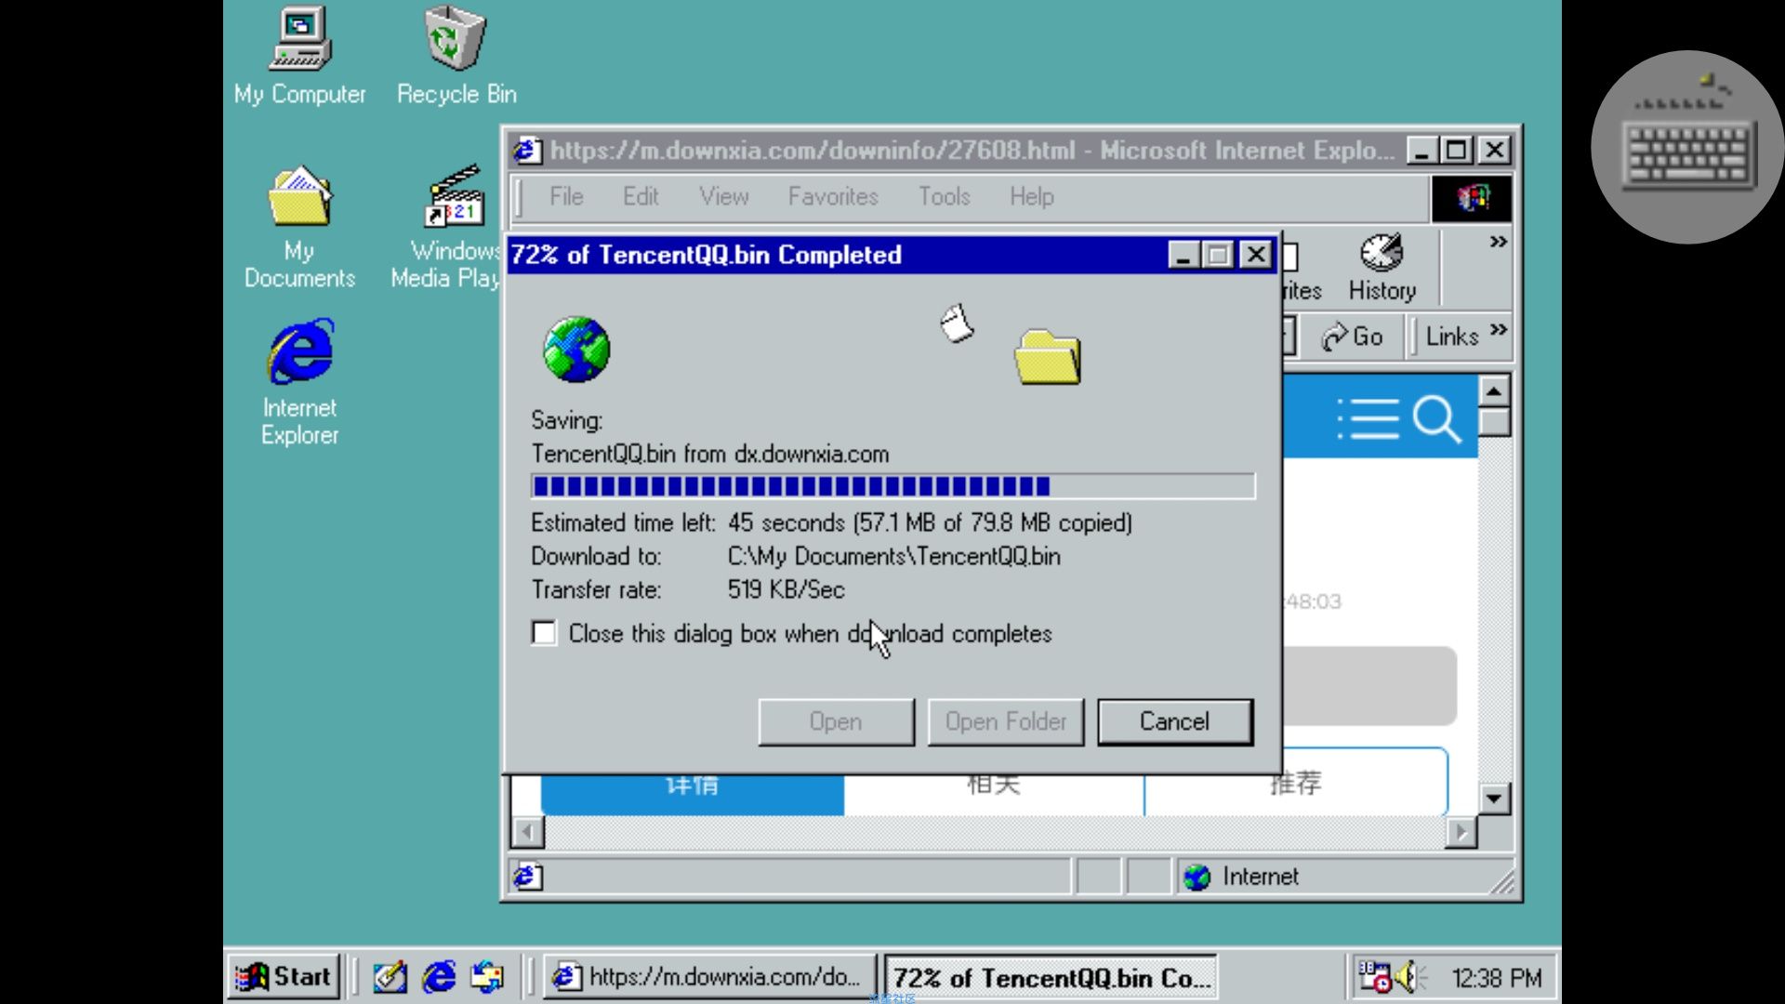This screenshot has height=1004, width=1785.
Task: Click the horizontal scrollbar left arrow
Action: (528, 831)
